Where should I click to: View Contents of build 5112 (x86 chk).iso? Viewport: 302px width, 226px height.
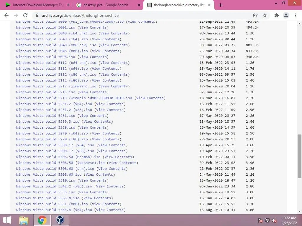tap(114, 74)
